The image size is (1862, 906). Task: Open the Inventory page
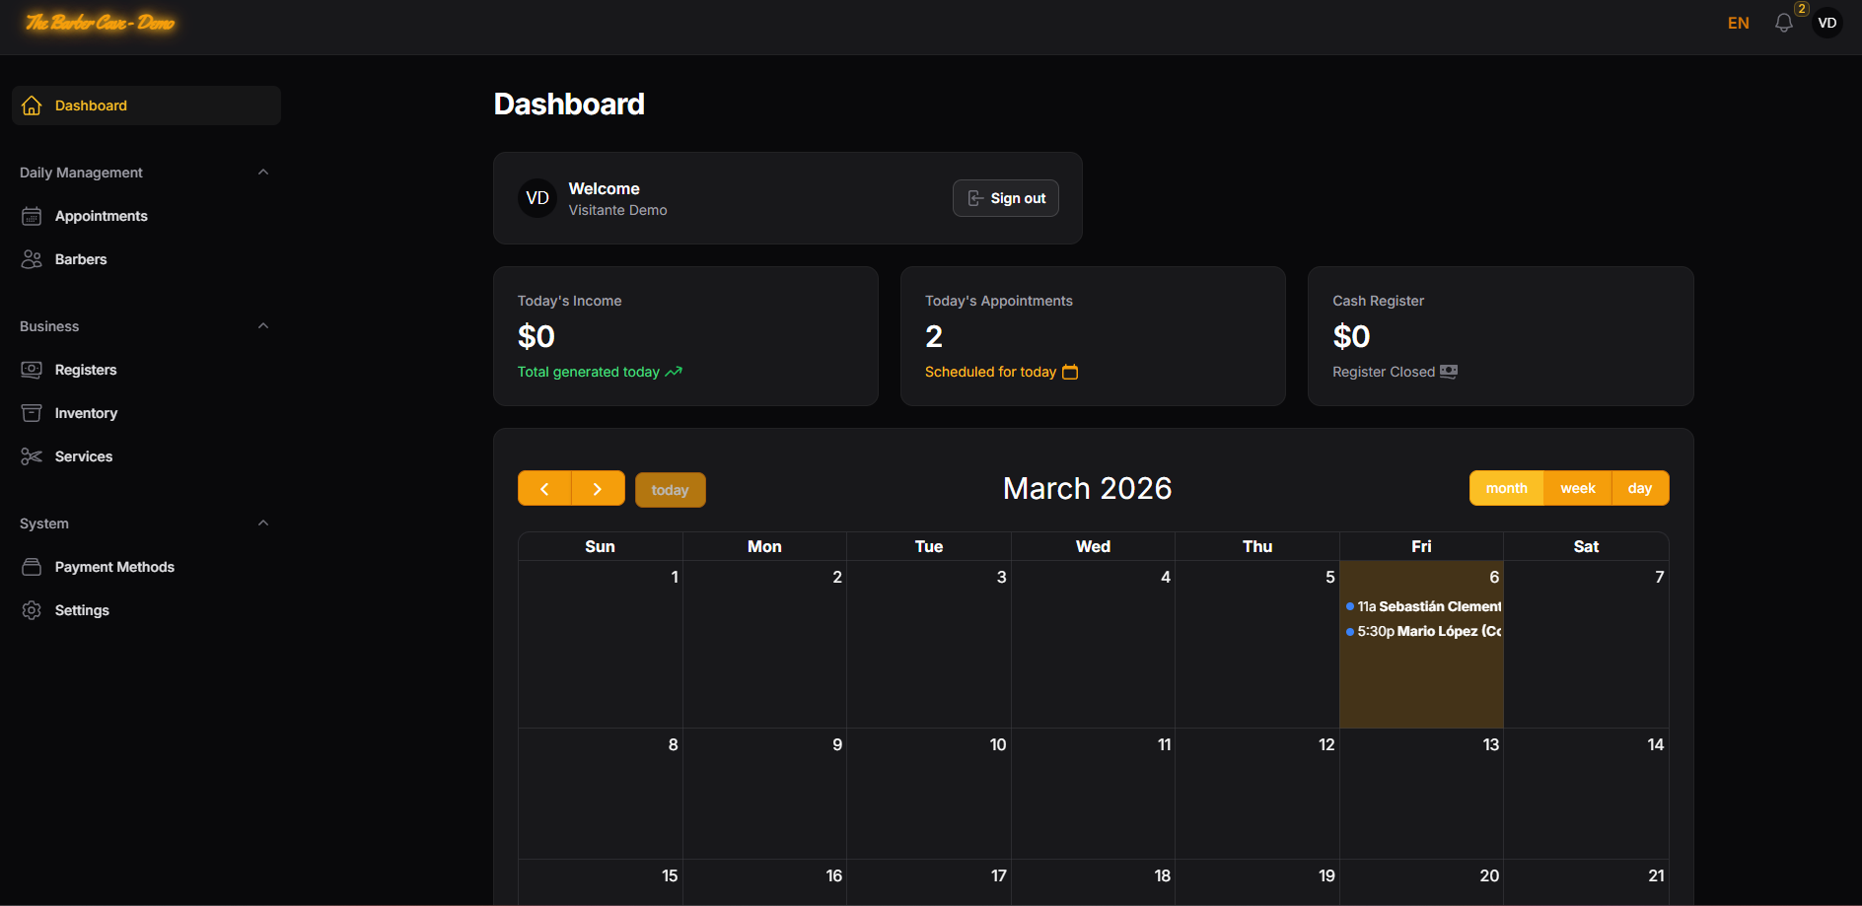pos(86,413)
